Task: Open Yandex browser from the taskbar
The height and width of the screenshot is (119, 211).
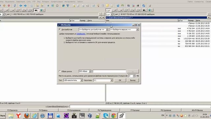Action: pyautogui.click(x=19, y=116)
